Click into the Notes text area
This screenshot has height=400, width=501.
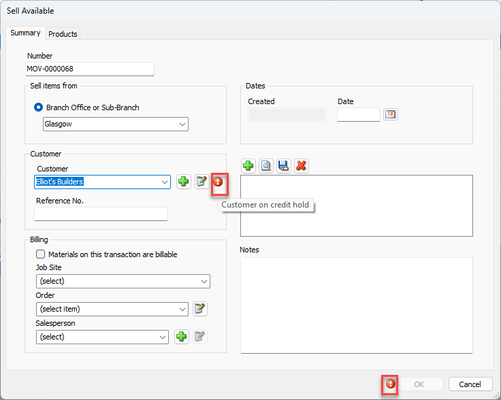357,305
